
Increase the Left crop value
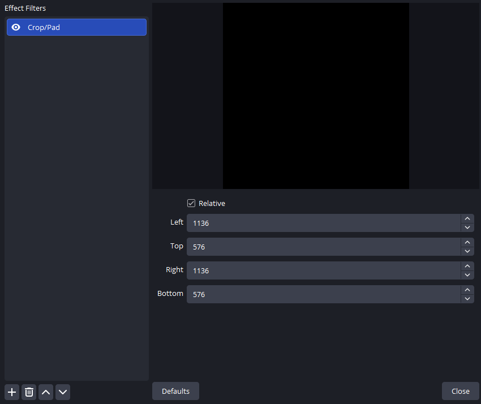[467, 219]
